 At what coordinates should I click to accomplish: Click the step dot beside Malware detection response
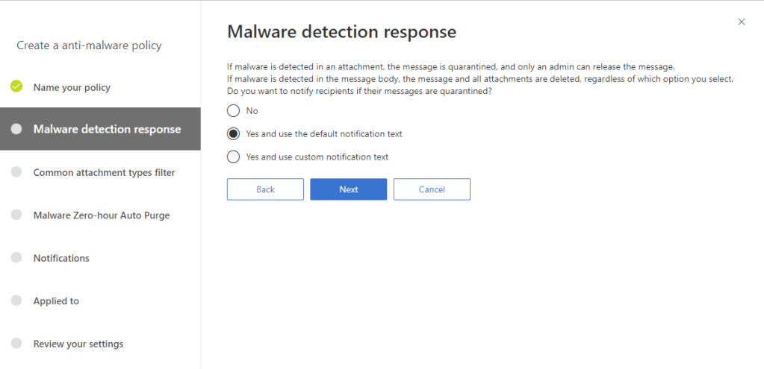(x=16, y=129)
